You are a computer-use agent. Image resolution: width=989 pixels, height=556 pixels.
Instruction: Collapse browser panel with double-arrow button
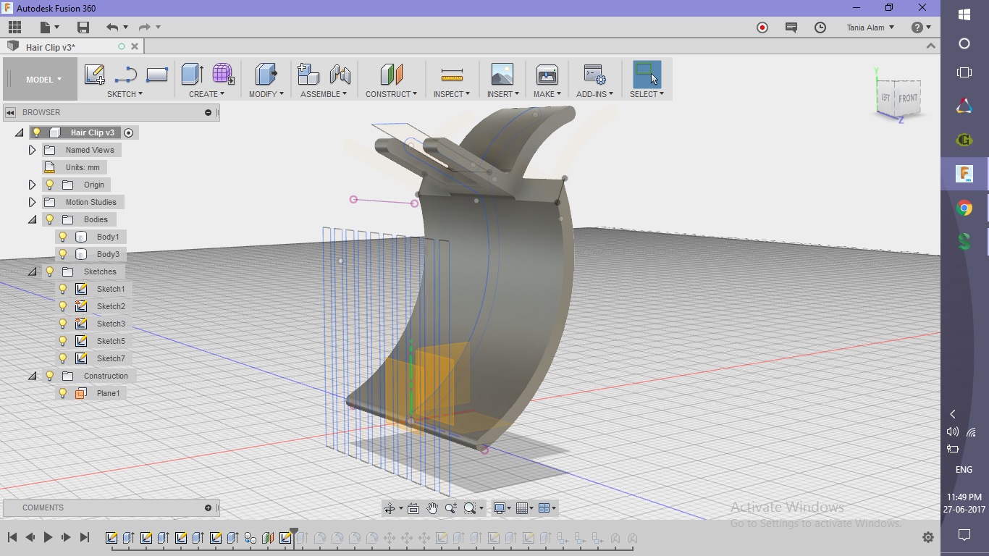pyautogui.click(x=11, y=112)
